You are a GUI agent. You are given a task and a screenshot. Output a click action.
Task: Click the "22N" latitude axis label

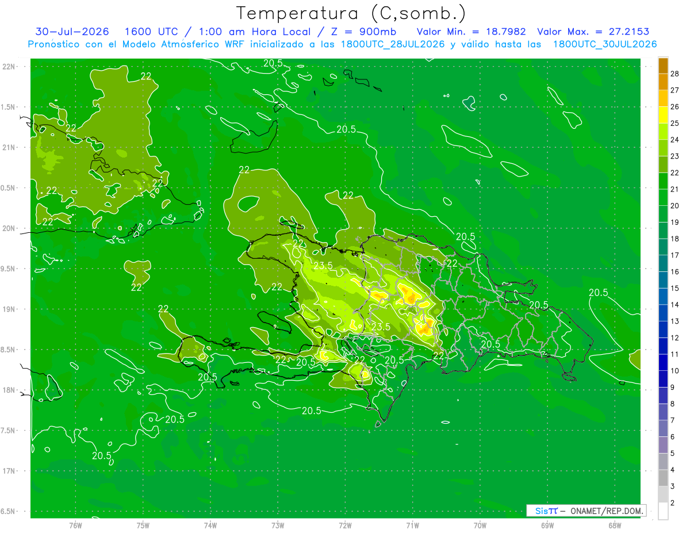click(10, 67)
